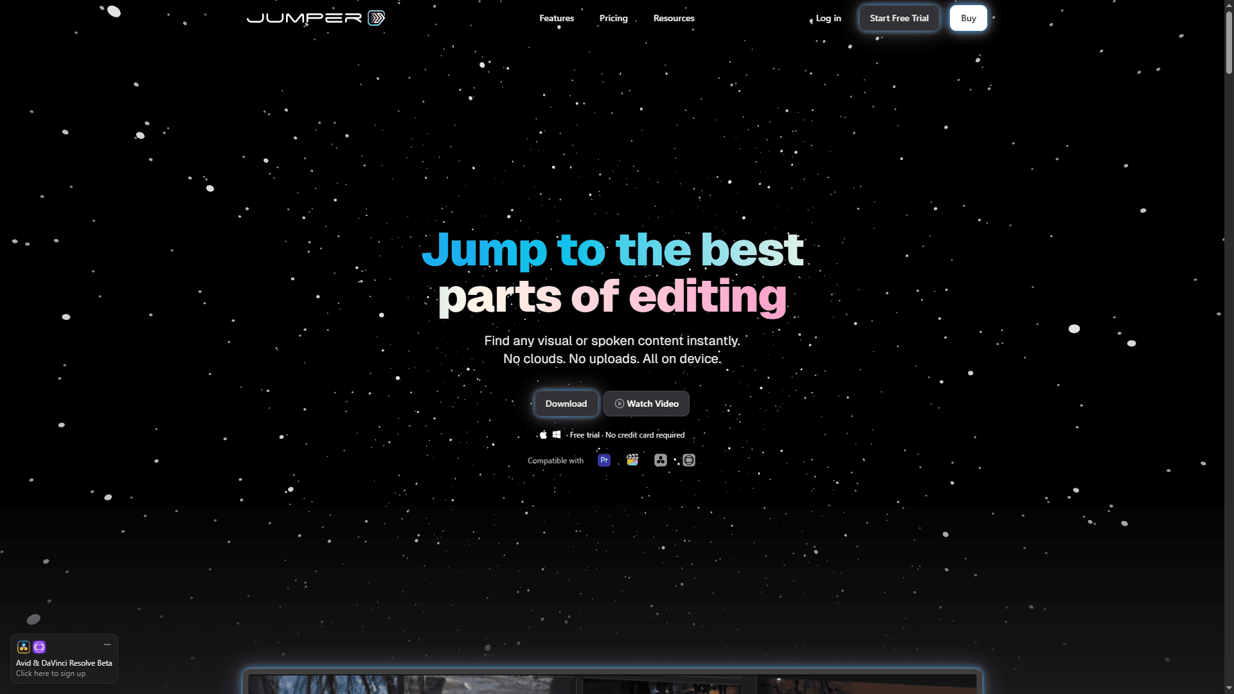The height and width of the screenshot is (694, 1234).
Task: Click the 'Jump to the best' headline
Action: click(612, 249)
